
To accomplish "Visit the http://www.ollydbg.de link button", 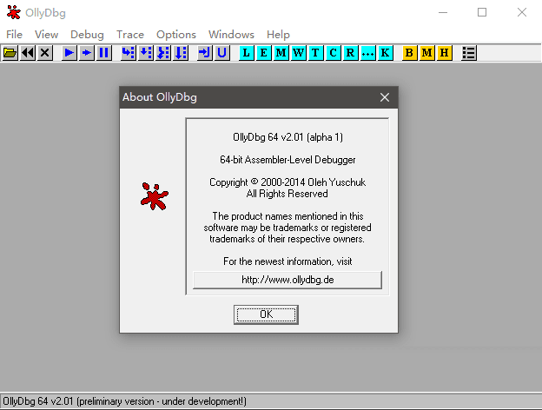I will tap(288, 280).
